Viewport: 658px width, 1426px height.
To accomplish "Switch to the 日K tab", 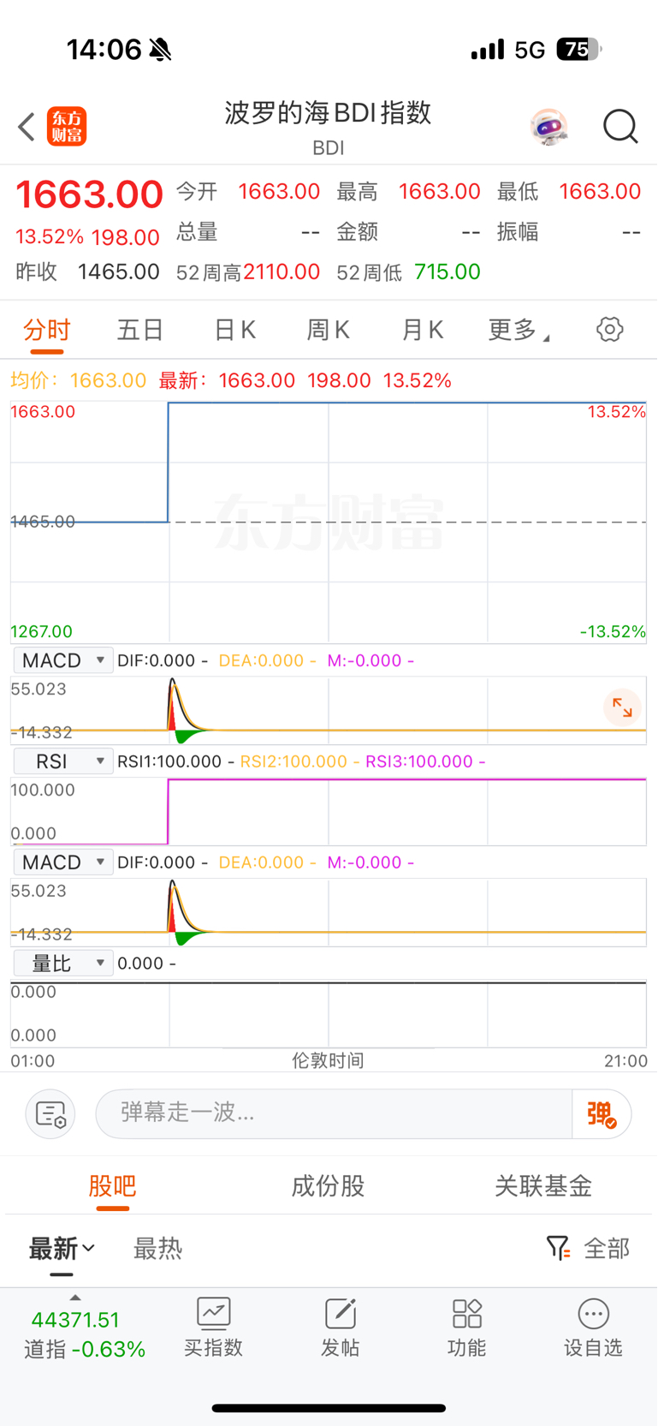I will (235, 330).
